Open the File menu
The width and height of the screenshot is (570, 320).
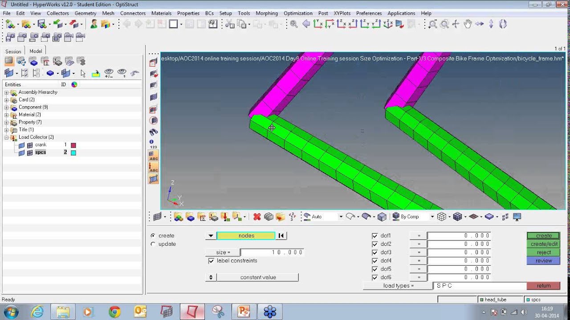click(7, 13)
